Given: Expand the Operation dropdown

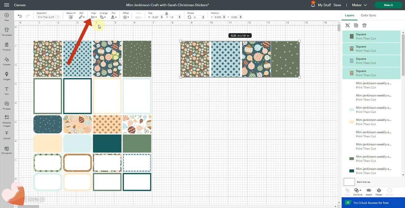Looking at the screenshot, I should 45,17.
